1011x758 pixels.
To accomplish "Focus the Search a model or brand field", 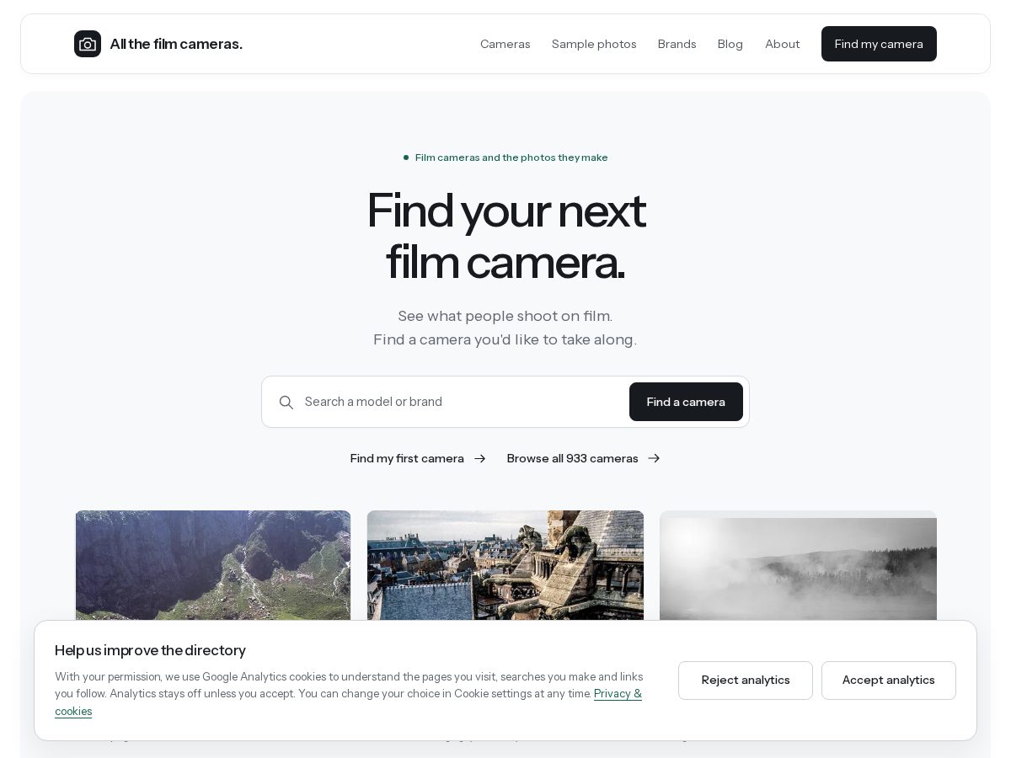I will click(x=462, y=402).
